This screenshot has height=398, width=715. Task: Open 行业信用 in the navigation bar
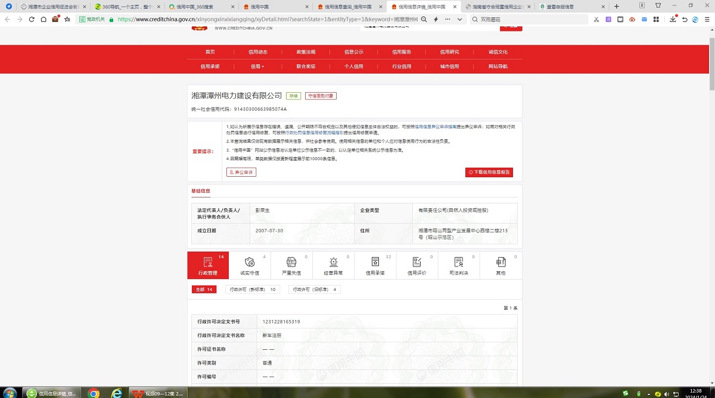pos(402,66)
